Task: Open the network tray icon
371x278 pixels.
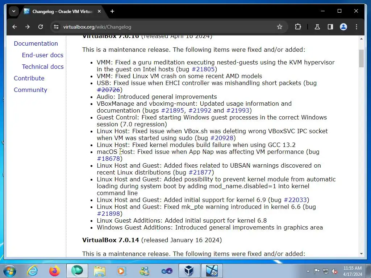Action: point(326,271)
